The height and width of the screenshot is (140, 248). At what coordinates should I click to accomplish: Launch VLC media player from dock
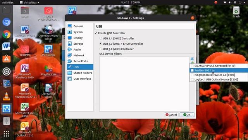coord(7,96)
